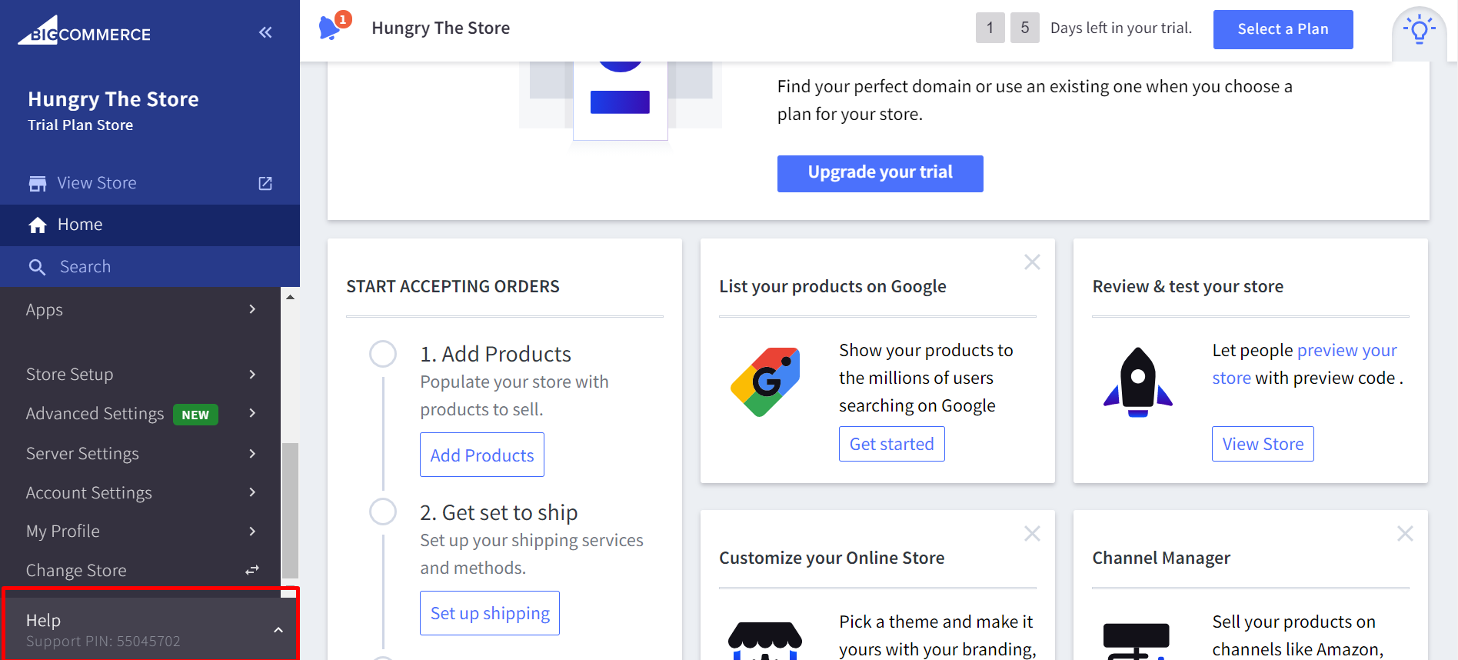Viewport: 1458px width, 660px height.
Task: Collapse the Help section chevron
Action: click(x=278, y=630)
